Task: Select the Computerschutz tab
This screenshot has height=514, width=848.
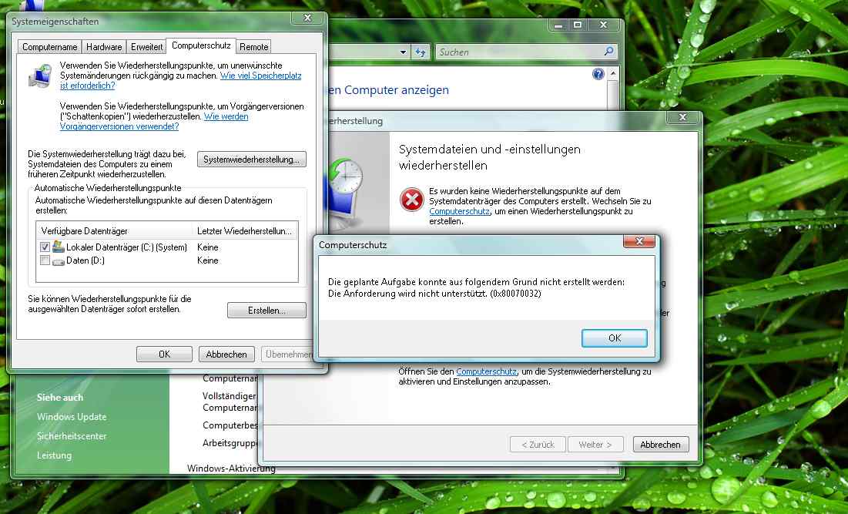Action: click(x=201, y=46)
